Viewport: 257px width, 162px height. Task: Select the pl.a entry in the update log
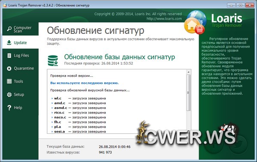(x=79, y=127)
